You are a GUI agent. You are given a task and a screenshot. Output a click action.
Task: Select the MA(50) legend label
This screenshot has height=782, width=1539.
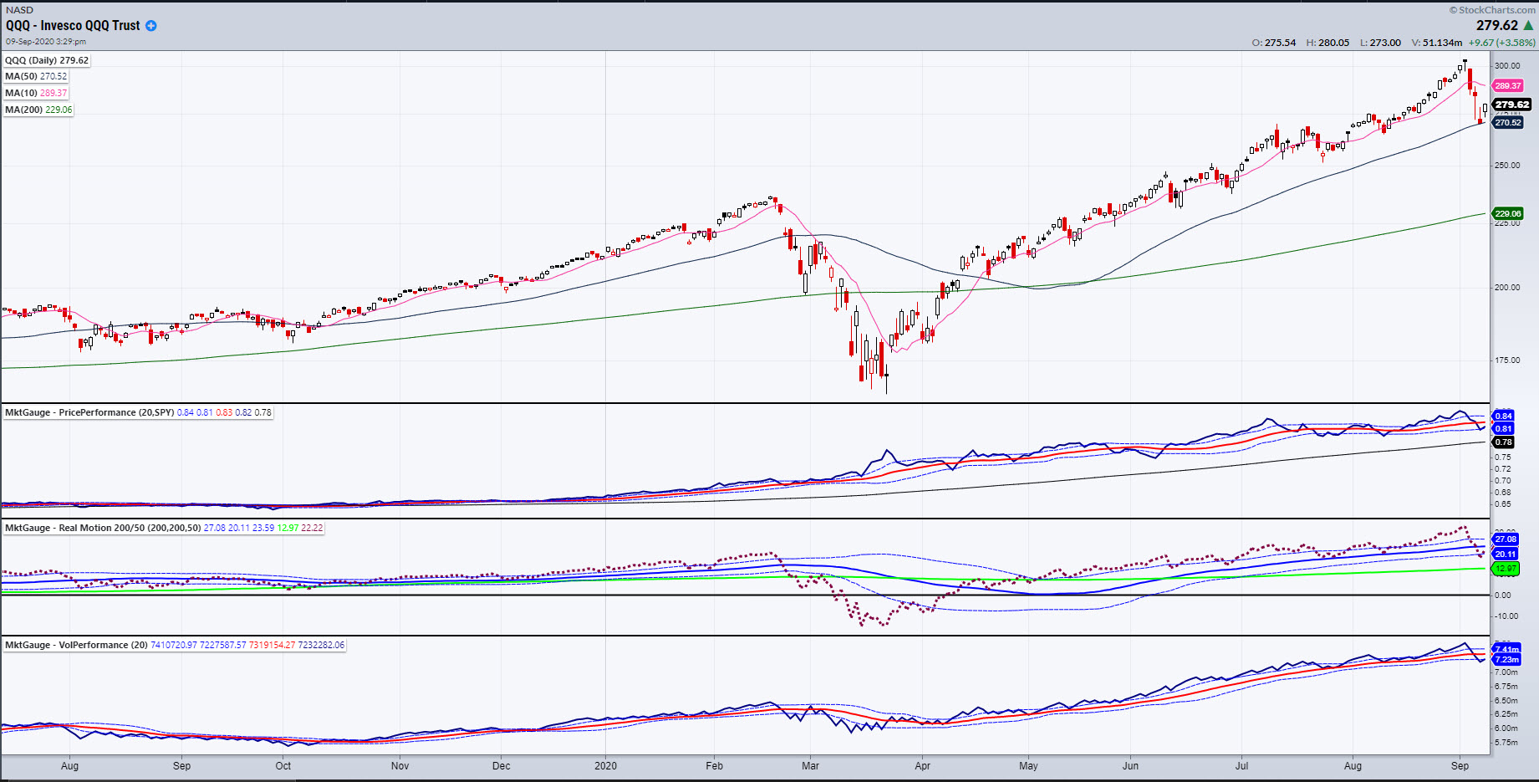point(36,76)
